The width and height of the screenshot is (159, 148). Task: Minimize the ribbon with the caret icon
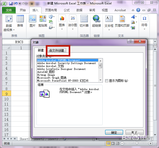(x=133, y=10)
